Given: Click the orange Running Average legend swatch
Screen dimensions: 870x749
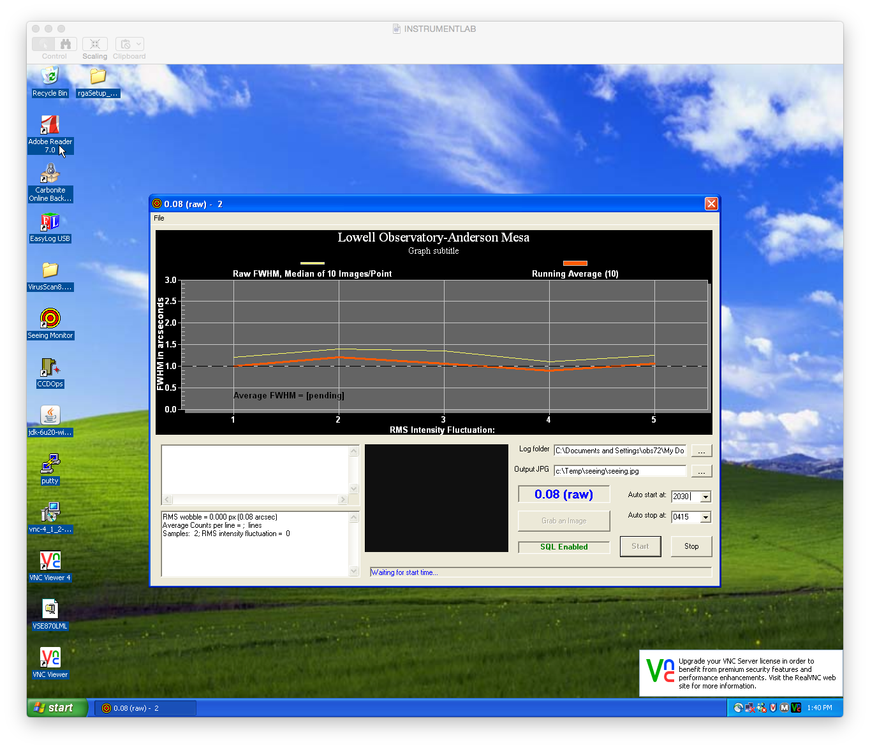Looking at the screenshot, I should click(575, 263).
